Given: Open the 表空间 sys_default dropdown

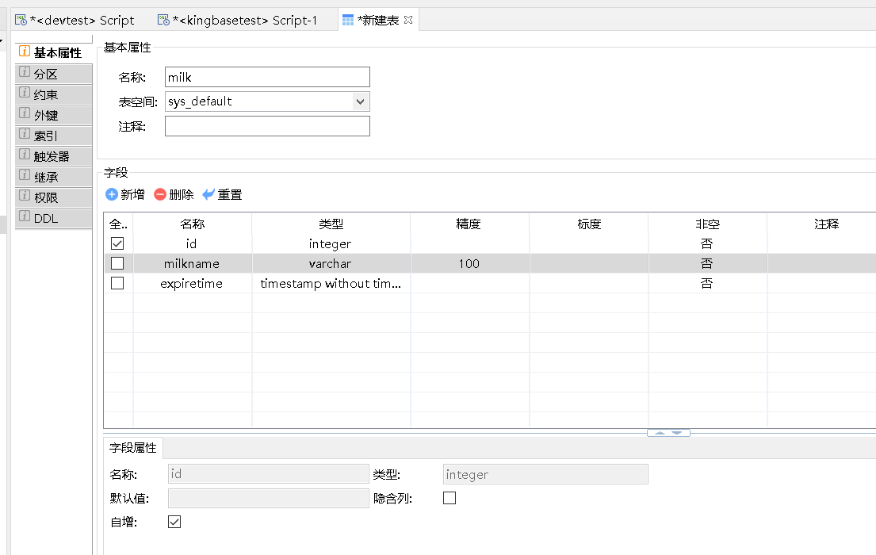Looking at the screenshot, I should (361, 101).
